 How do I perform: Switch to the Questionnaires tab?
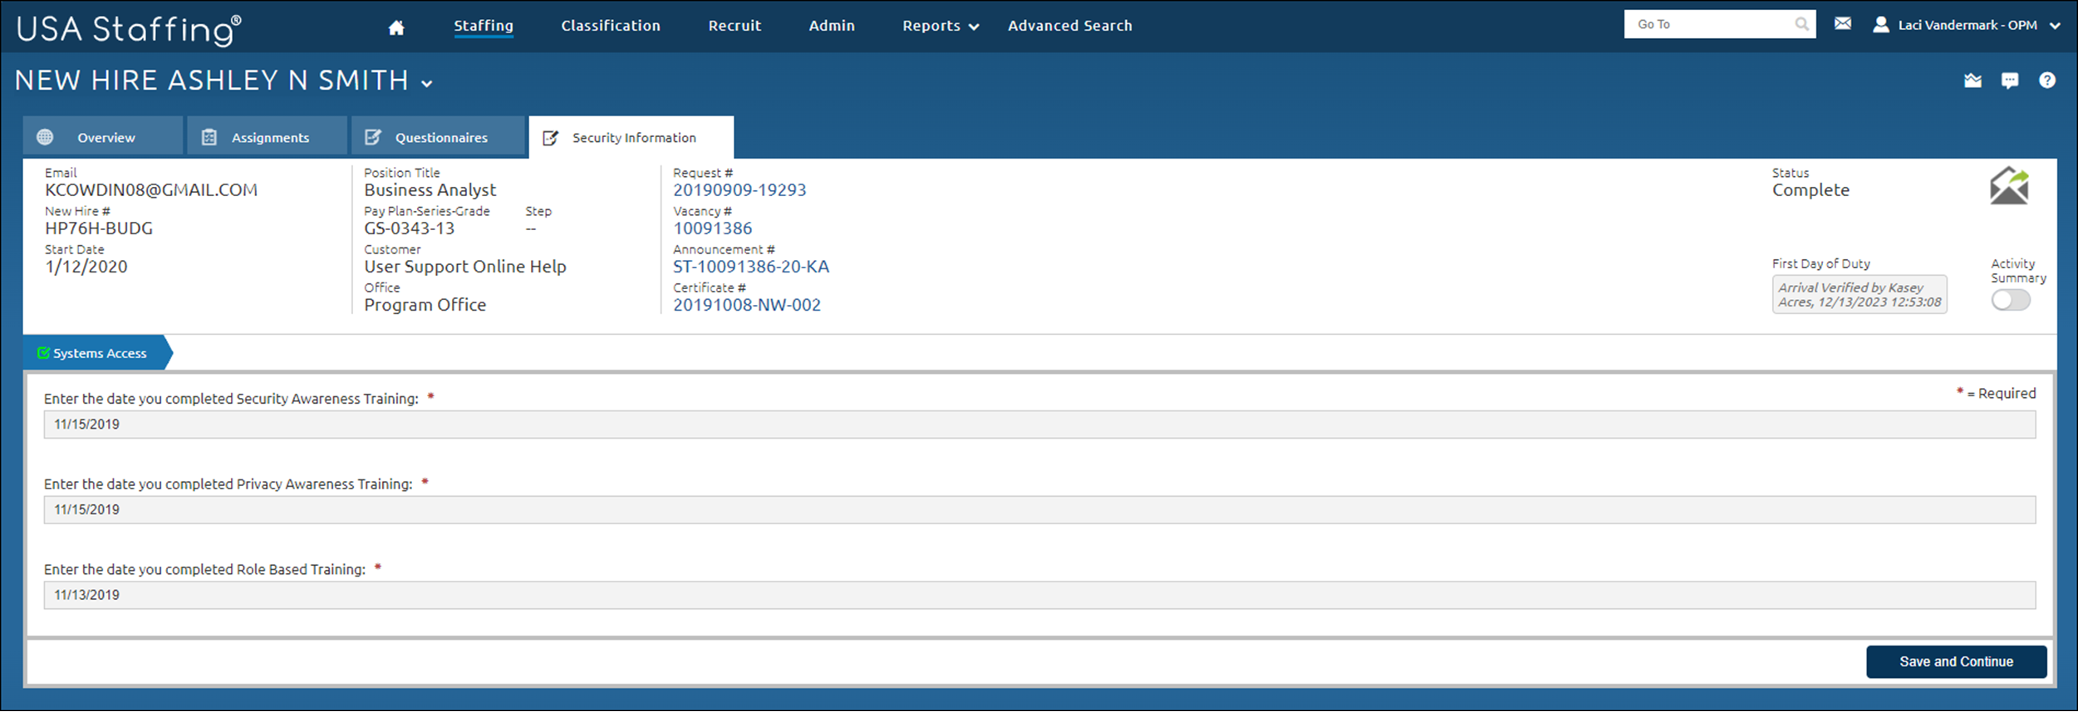click(x=438, y=136)
